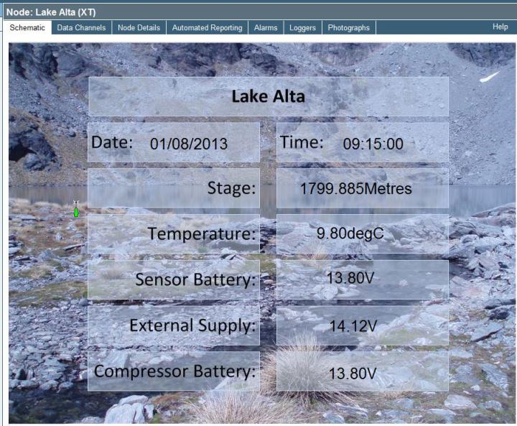View the Photographs tab
The width and height of the screenshot is (517, 426).
pos(348,27)
